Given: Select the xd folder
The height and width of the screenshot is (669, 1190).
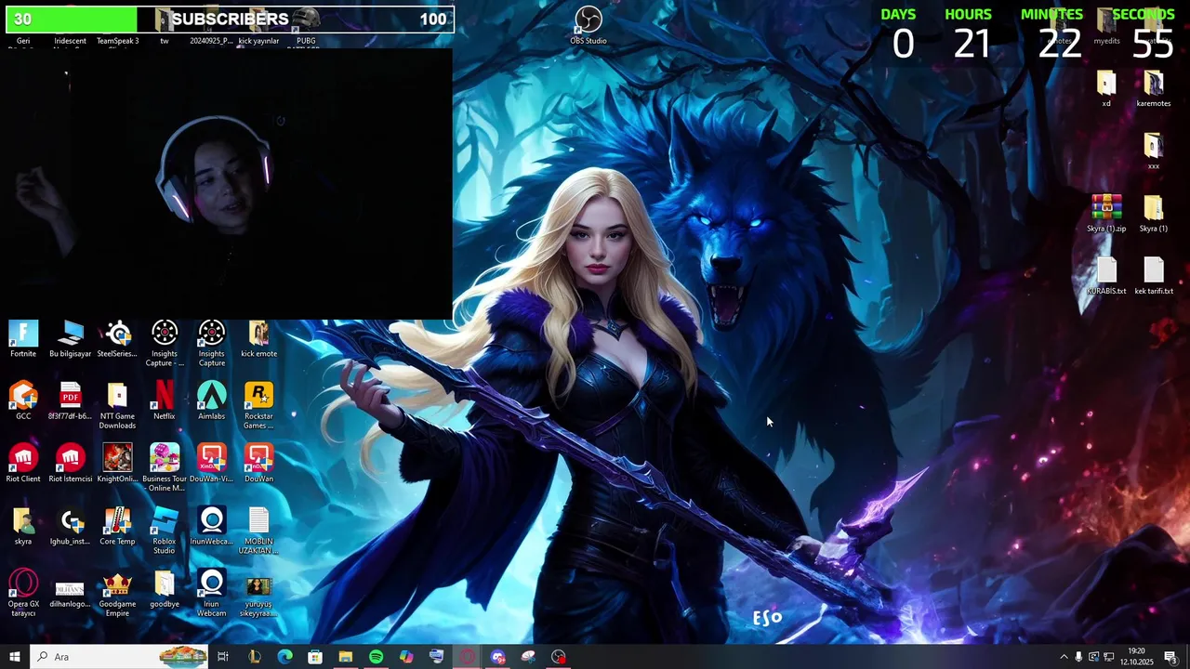Looking at the screenshot, I should pos(1106,89).
